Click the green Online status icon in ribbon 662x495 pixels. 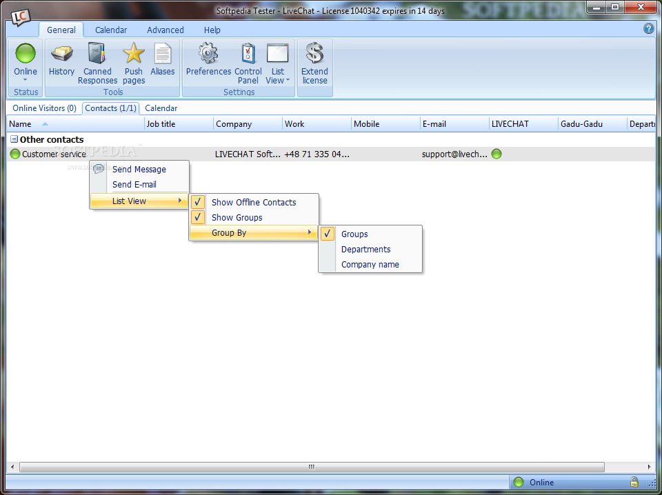[x=26, y=53]
